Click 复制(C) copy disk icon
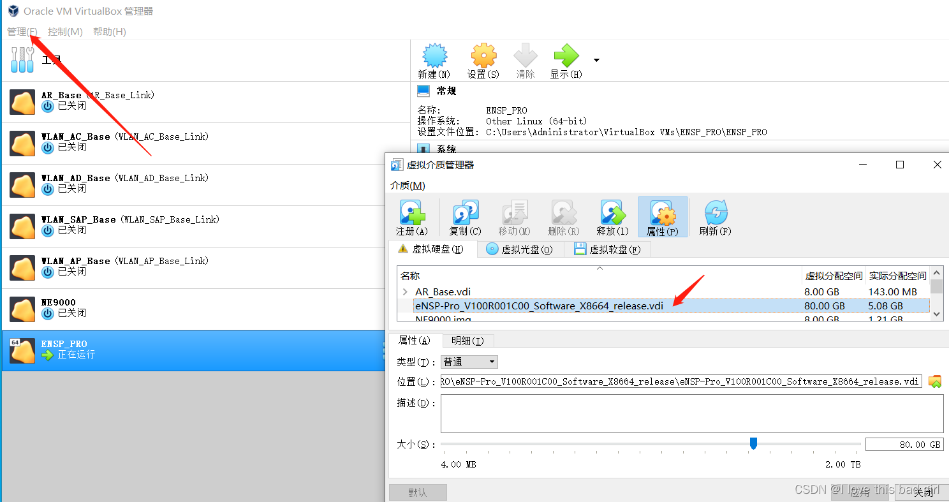 466,212
